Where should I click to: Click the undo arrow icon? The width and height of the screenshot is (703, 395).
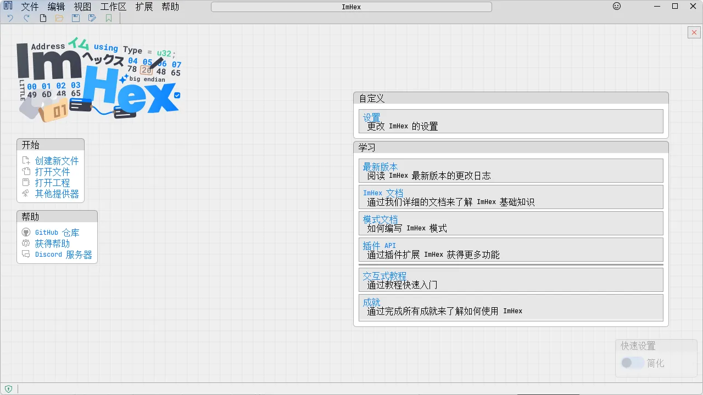pyautogui.click(x=10, y=18)
